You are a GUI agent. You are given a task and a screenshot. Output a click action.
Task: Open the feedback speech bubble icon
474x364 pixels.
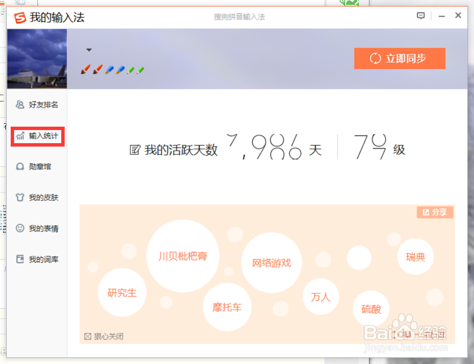click(x=420, y=15)
